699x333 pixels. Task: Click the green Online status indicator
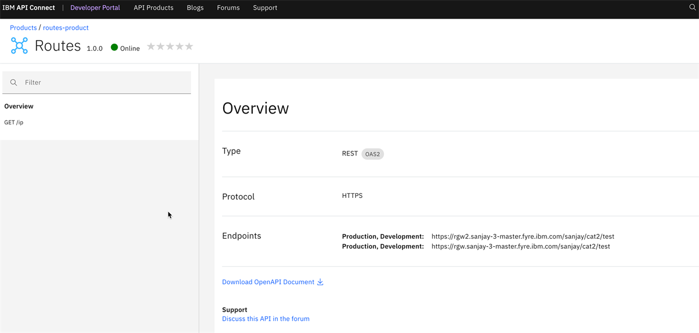(x=114, y=47)
